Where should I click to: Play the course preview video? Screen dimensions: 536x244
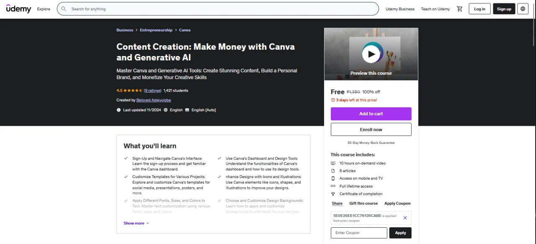click(371, 53)
